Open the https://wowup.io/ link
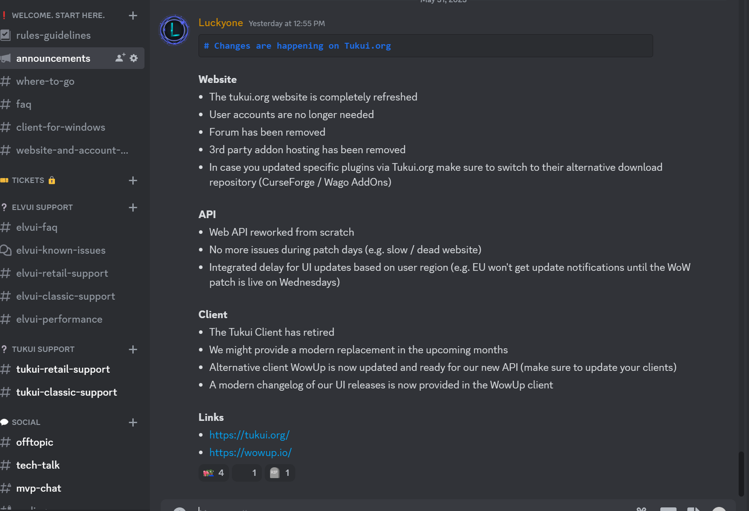Screen dimensions: 749x511 (250, 452)
